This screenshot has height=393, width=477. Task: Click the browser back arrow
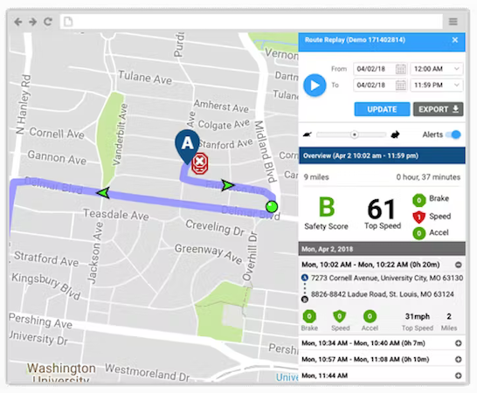tap(18, 22)
